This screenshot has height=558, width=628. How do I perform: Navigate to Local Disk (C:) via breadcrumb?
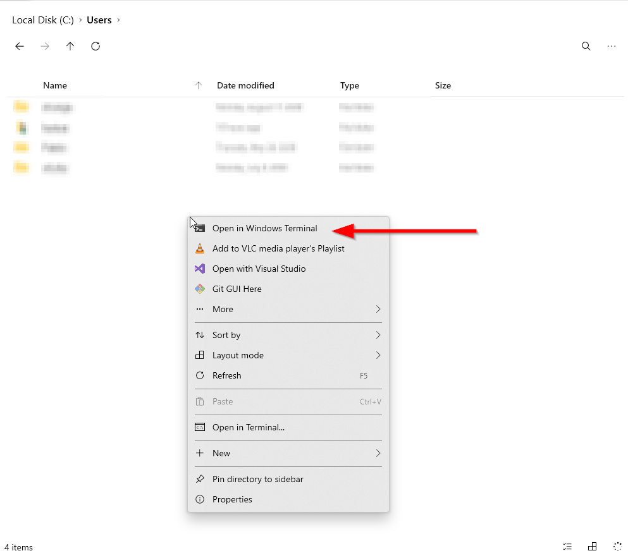click(42, 20)
